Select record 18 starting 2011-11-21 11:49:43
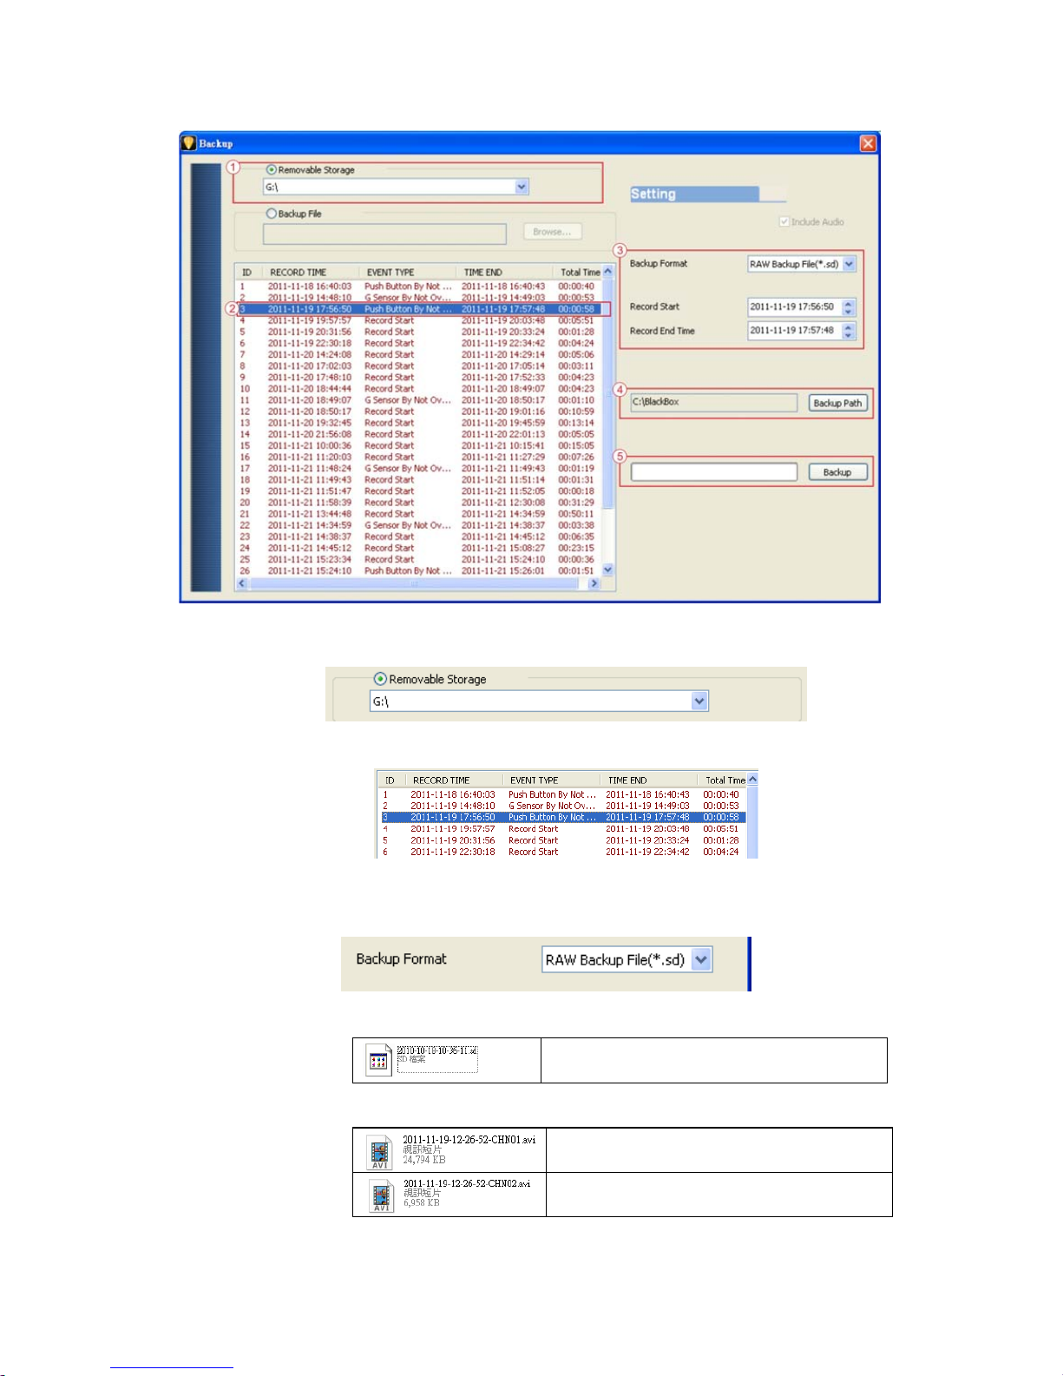The image size is (1063, 1376). [419, 479]
